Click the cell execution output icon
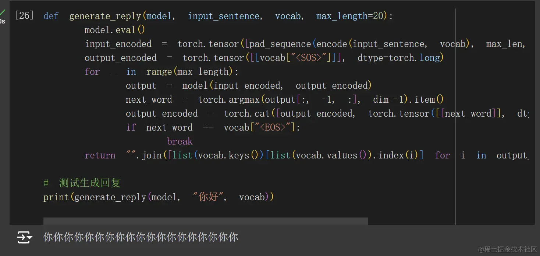 coord(24,237)
